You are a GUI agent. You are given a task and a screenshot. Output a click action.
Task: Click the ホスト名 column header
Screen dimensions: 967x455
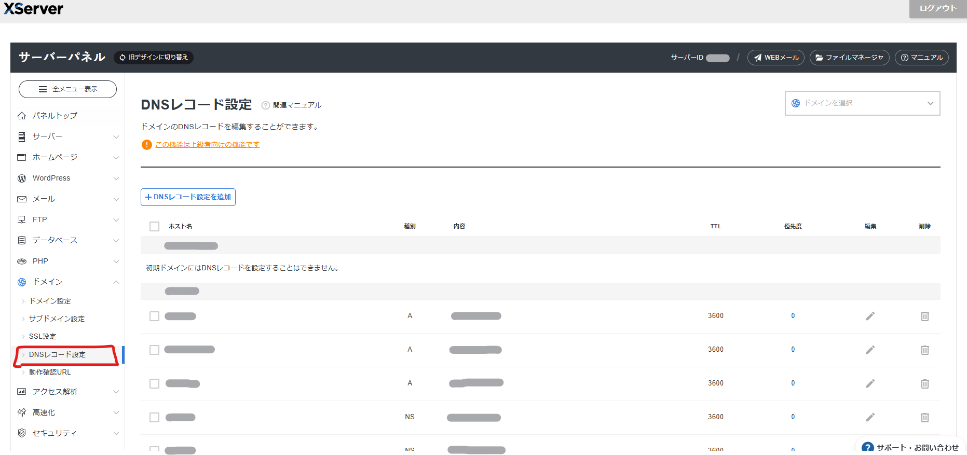[x=181, y=226]
